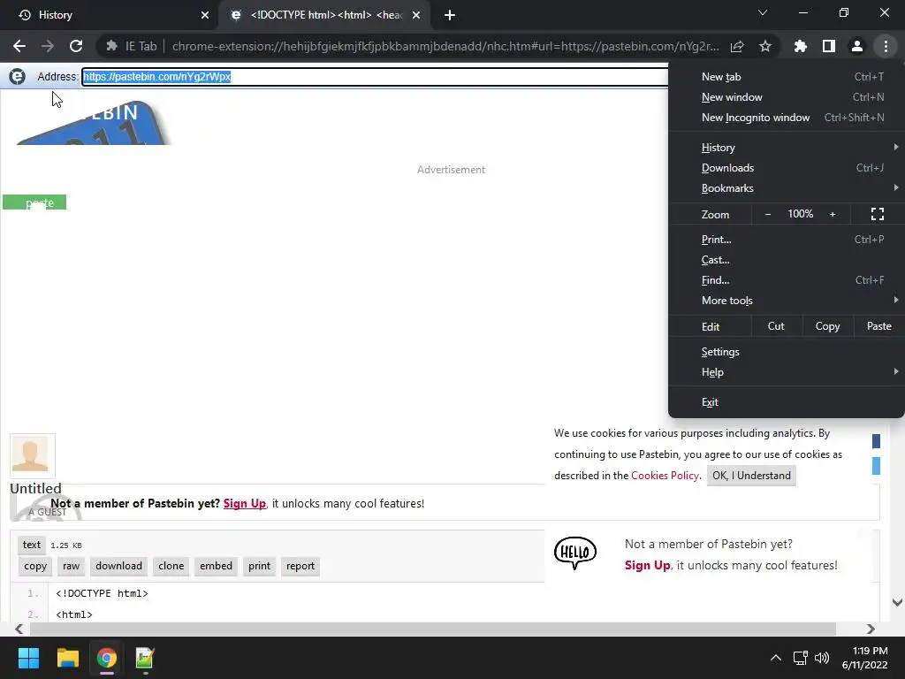This screenshot has width=905, height=679.
Task: View the paste raw
Action: point(71,566)
